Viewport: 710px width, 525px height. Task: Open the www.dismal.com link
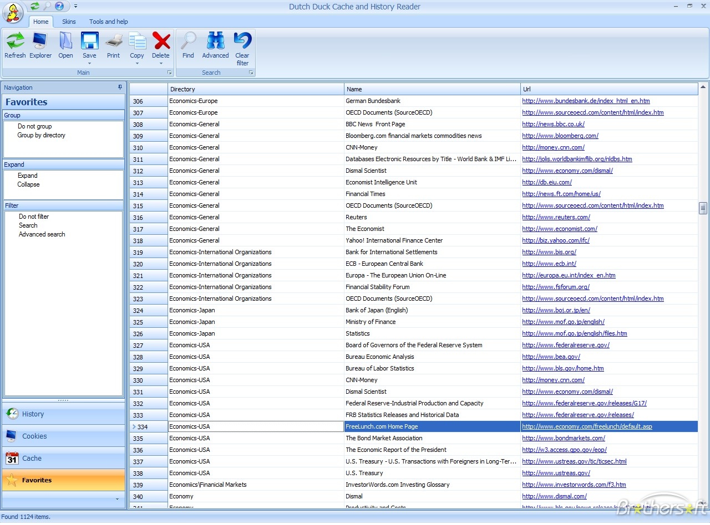pyautogui.click(x=554, y=496)
